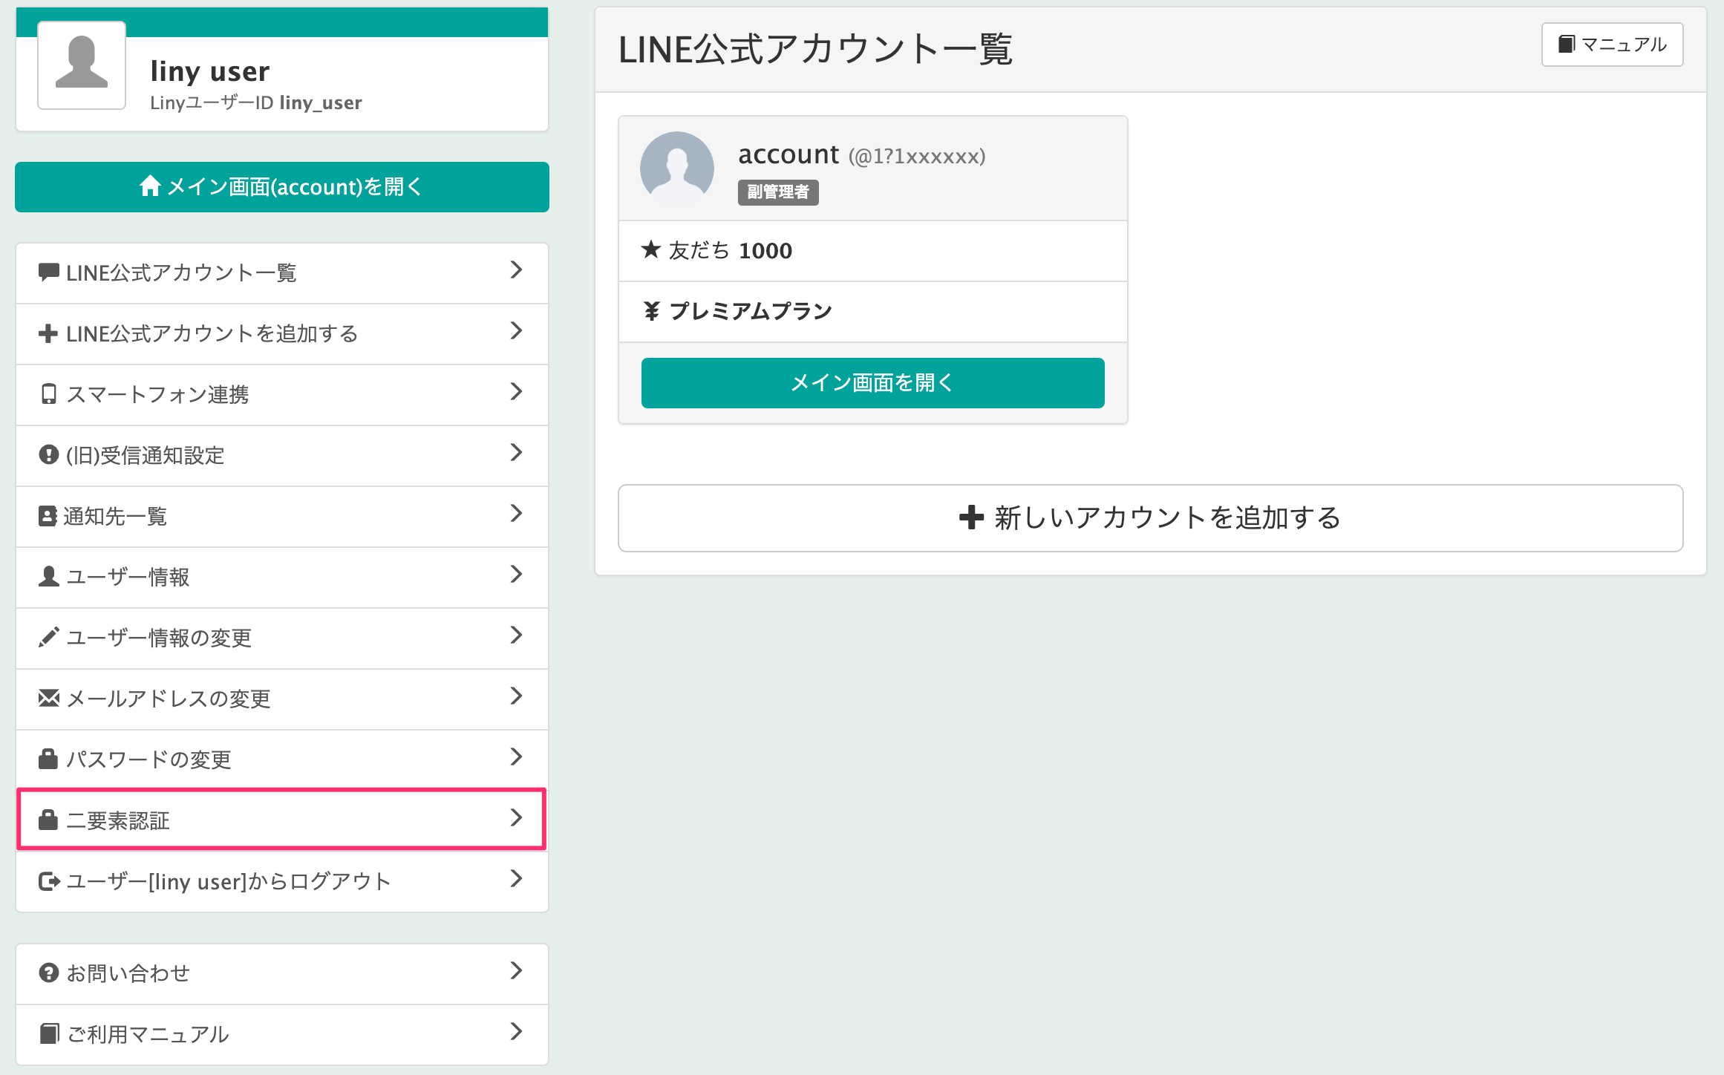
Task: Open the マニュアル button at top right
Action: coord(1612,45)
